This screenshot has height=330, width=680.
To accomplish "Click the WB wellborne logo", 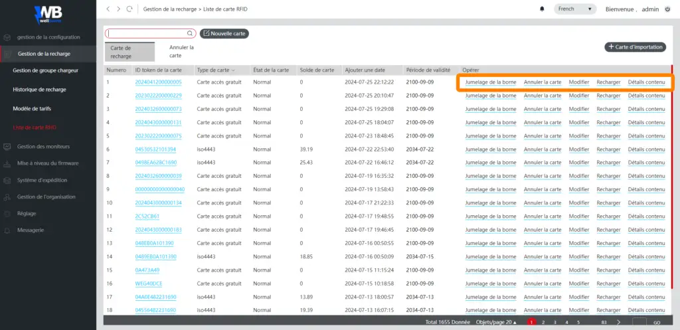I will coord(48,15).
